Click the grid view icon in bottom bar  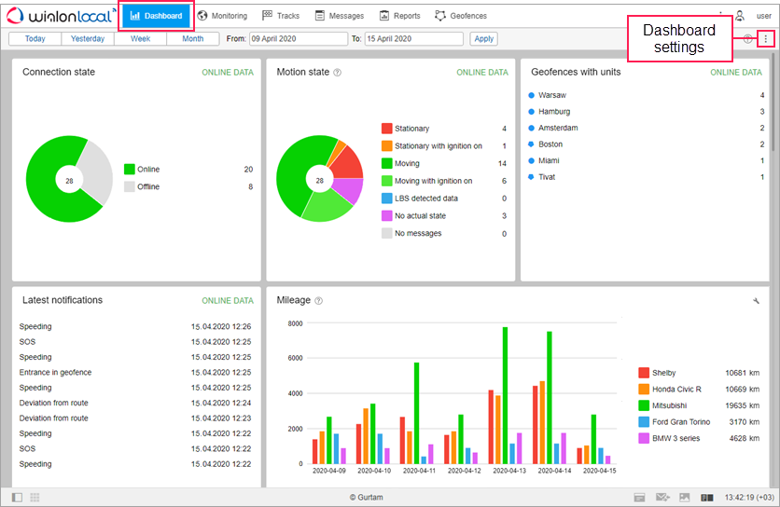point(35,498)
